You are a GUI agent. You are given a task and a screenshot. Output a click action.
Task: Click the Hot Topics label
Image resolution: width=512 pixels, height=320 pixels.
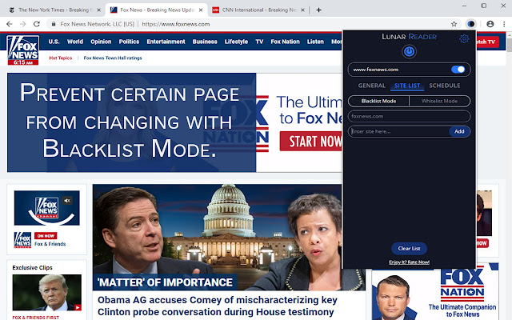click(61, 58)
